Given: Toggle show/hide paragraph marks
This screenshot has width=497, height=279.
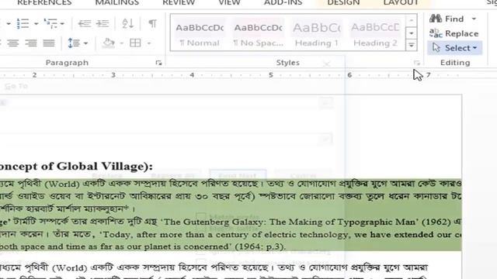Looking at the screenshot, I should pyautogui.click(x=152, y=24).
